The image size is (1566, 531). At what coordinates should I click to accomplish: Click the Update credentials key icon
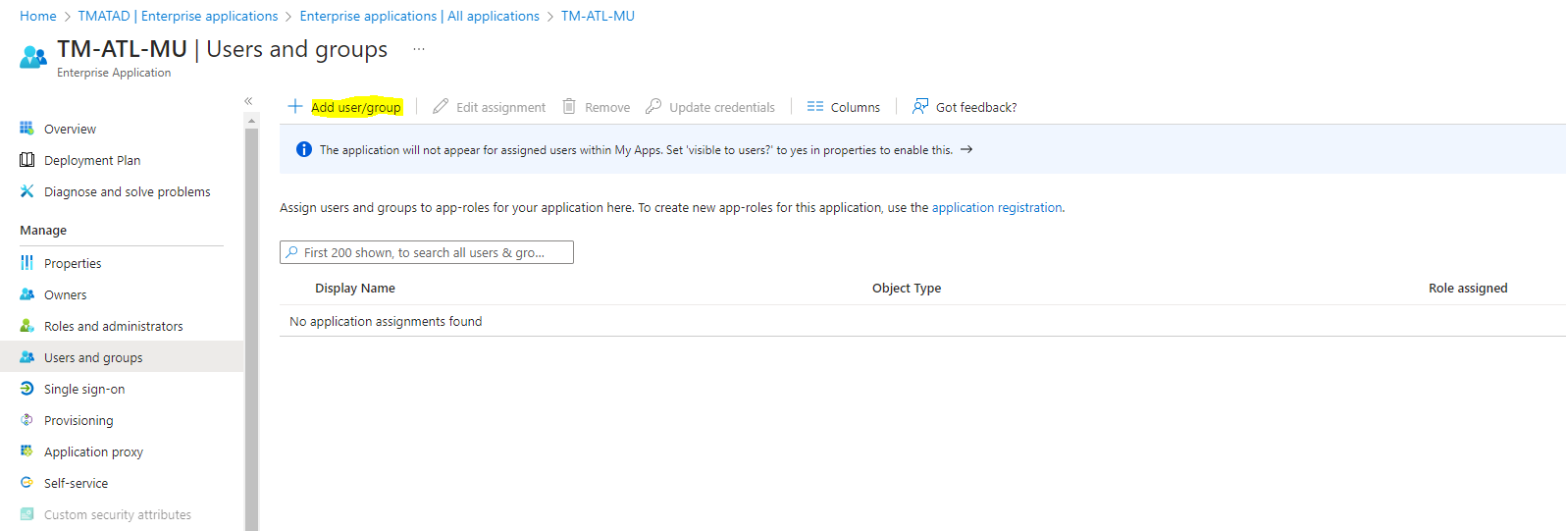click(653, 106)
